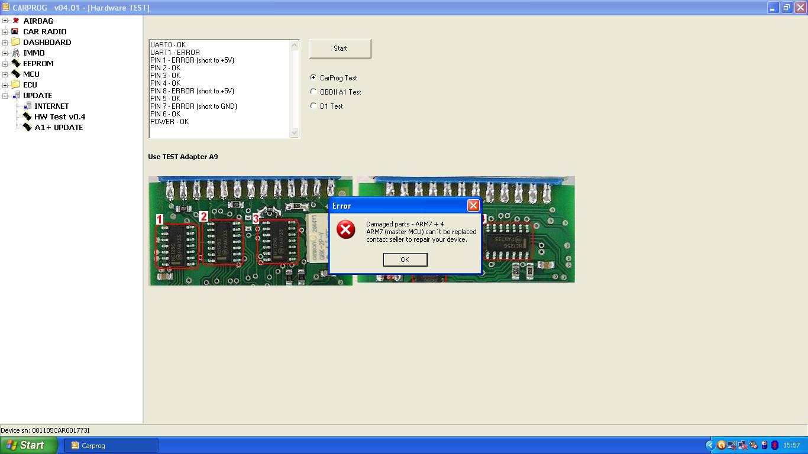Open the INTERNET update item icon
808x454 pixels.
(27, 106)
